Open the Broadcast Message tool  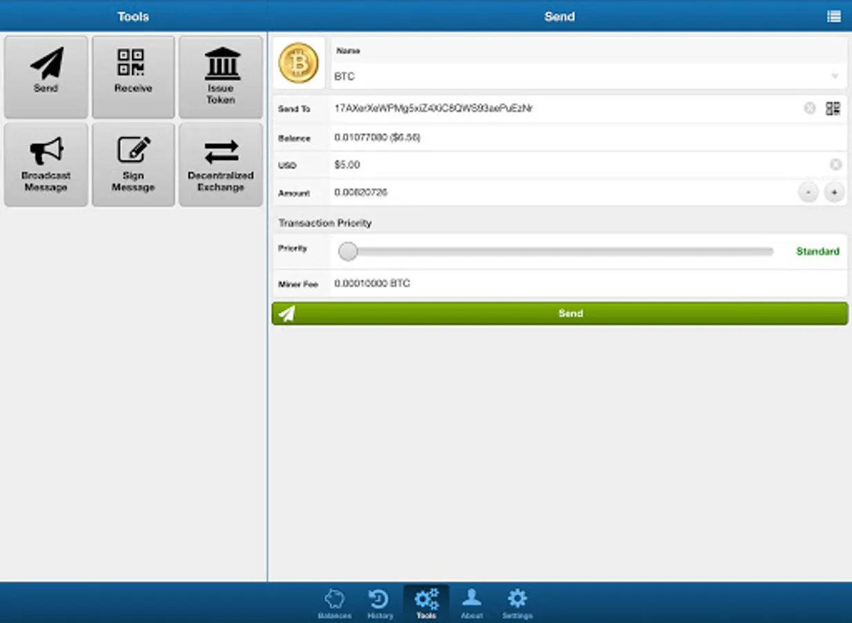coord(46,165)
